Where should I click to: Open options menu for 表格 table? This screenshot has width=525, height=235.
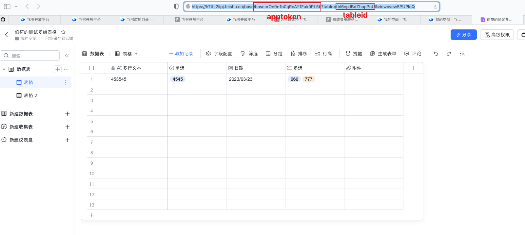(x=66, y=82)
